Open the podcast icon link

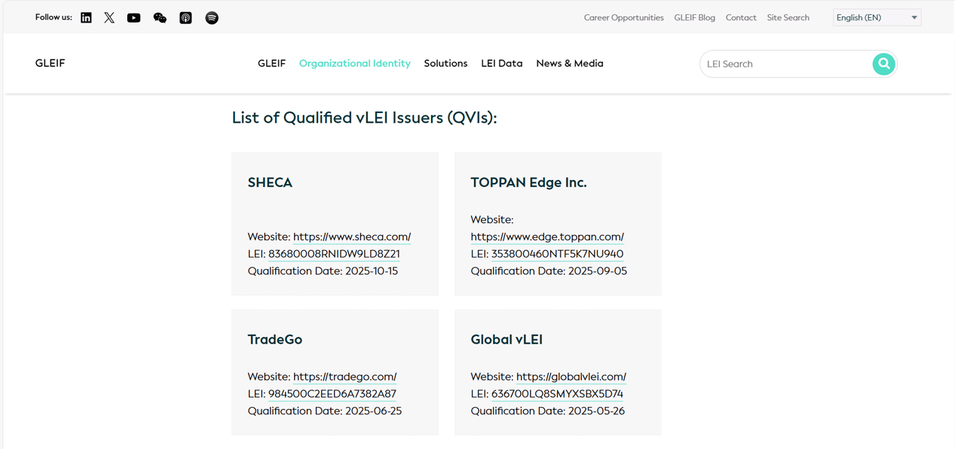pos(185,18)
